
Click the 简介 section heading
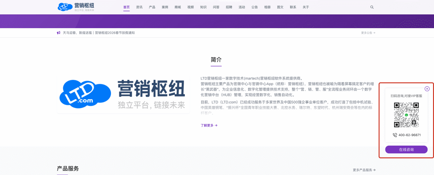click(216, 60)
